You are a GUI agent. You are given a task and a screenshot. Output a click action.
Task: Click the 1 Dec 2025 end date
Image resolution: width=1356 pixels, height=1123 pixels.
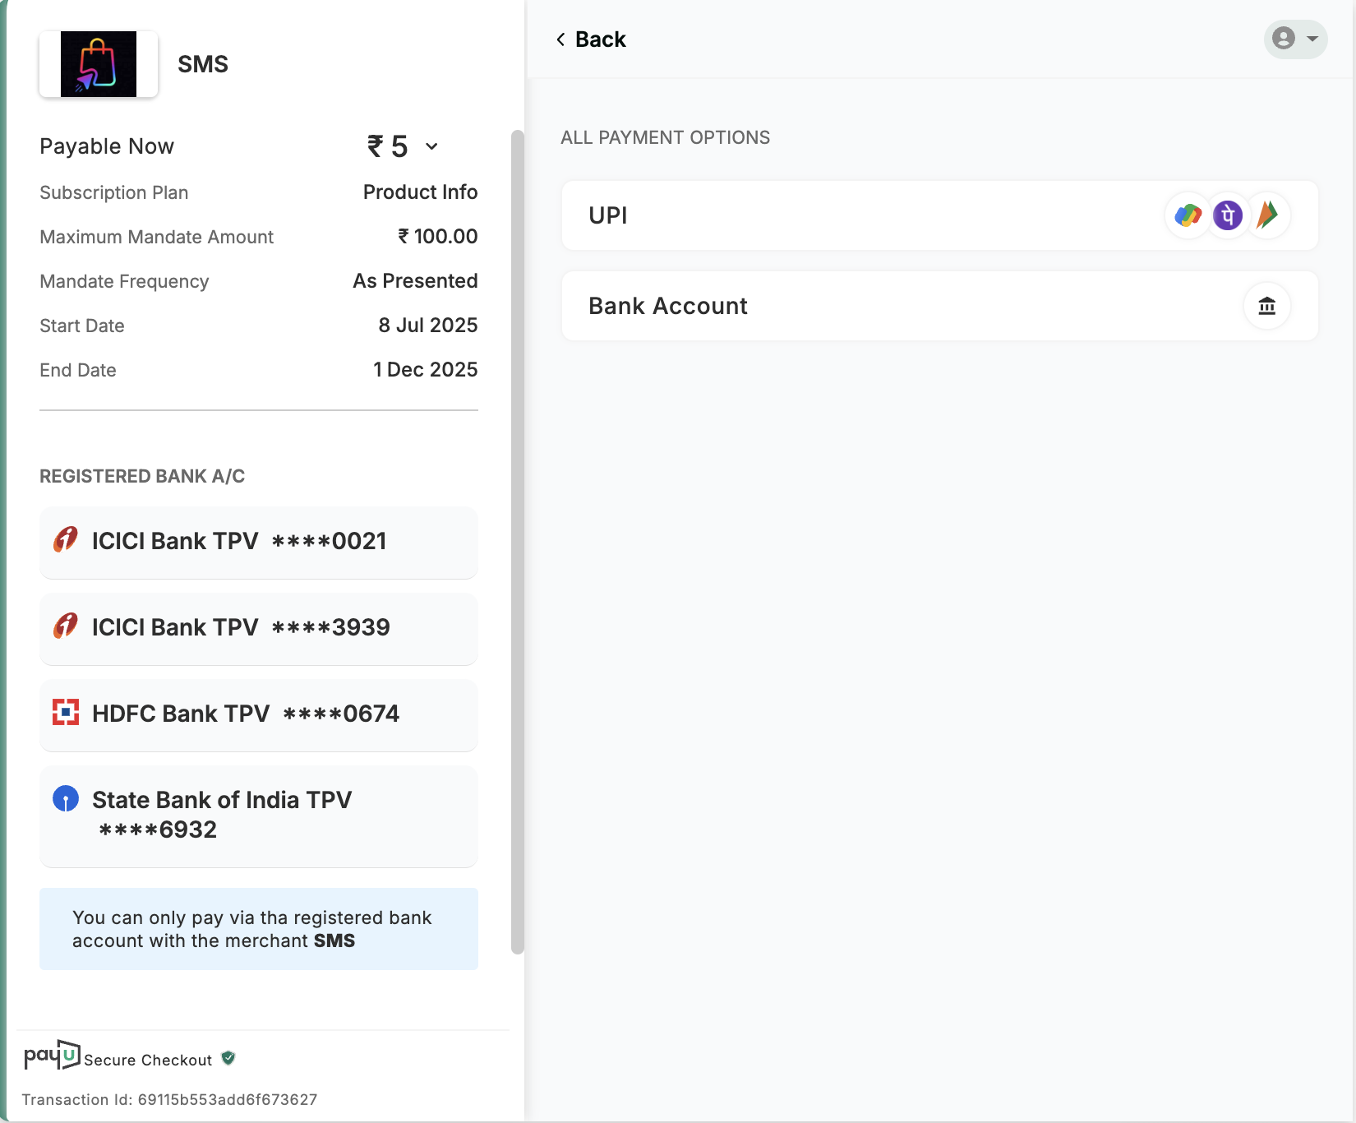[x=425, y=369]
